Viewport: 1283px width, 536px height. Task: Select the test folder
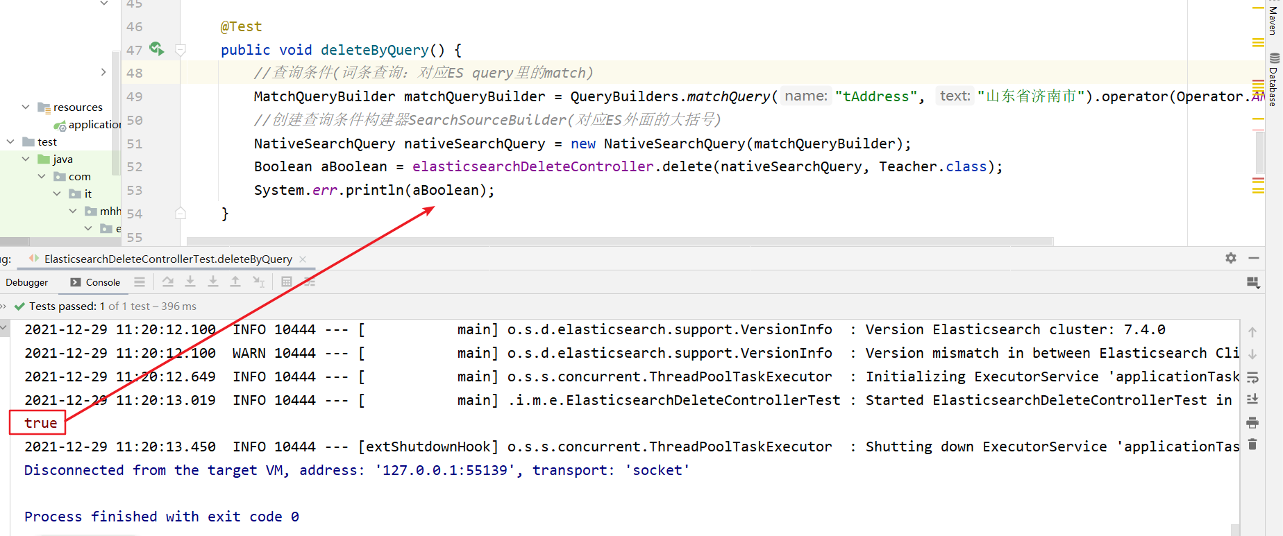click(40, 141)
